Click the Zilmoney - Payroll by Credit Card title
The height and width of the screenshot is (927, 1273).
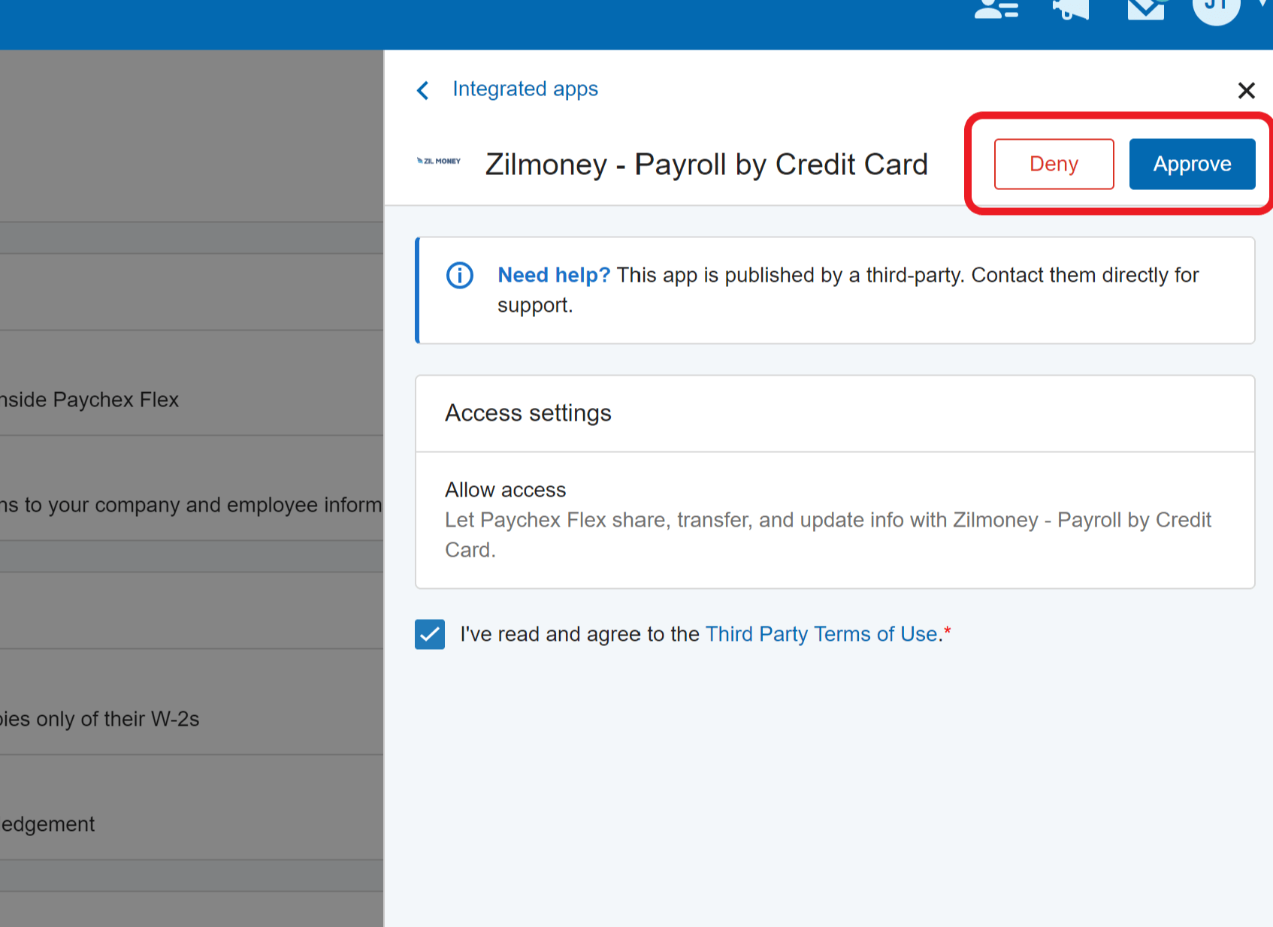point(706,164)
